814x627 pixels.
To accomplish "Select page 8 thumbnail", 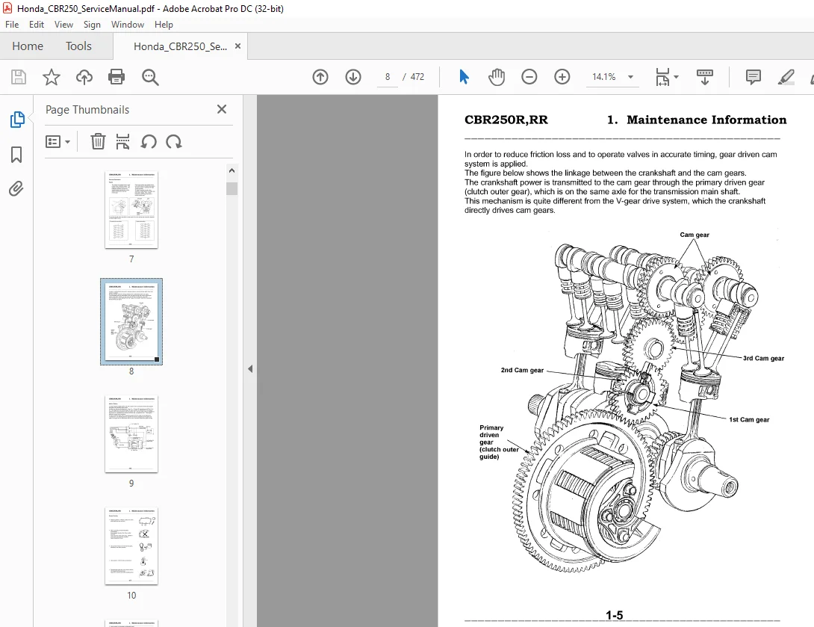I will (131, 321).
